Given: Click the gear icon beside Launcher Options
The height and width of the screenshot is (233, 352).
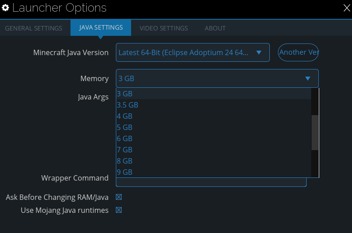Looking at the screenshot, I should [x=5, y=8].
